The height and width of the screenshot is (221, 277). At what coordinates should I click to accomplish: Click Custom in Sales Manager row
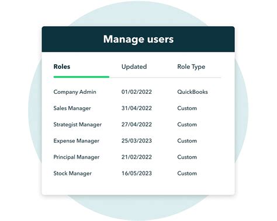[187, 108]
